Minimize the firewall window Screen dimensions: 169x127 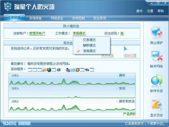click(x=152, y=3)
